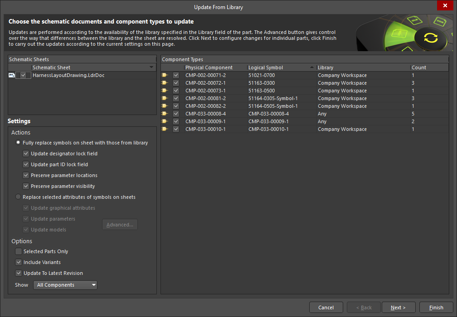This screenshot has height=317, width=457.
Task: Click component icon for CMP-002-00082-2 row
Action: tap(165, 106)
